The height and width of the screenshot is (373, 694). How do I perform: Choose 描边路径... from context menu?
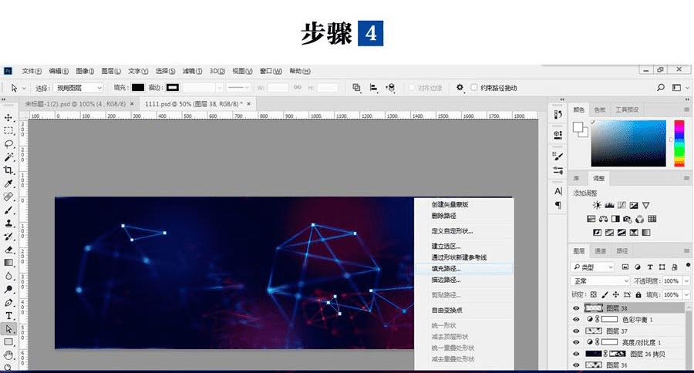(x=446, y=280)
